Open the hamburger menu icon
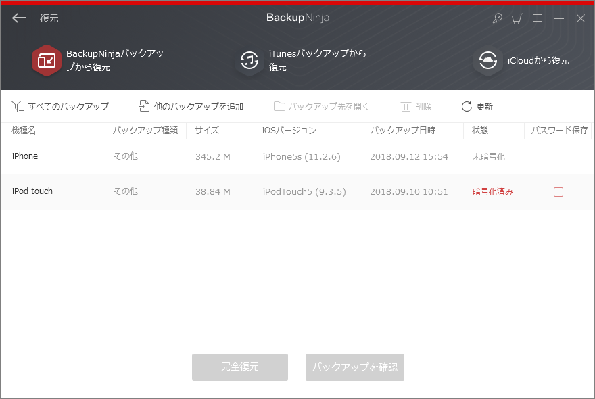Image resolution: width=595 pixels, height=399 pixels. pyautogui.click(x=538, y=18)
